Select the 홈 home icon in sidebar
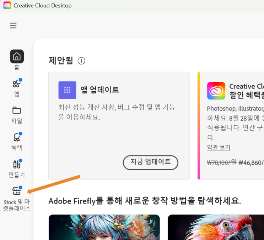 click(17, 56)
